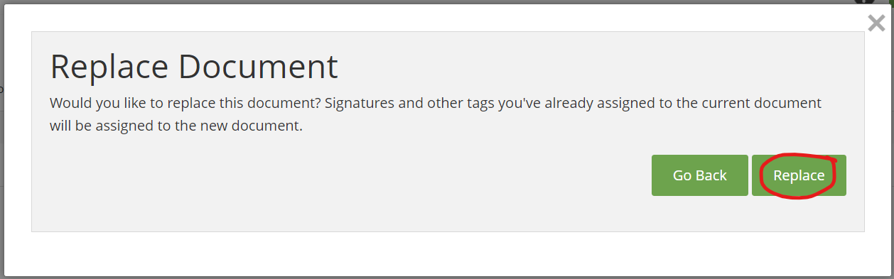Choose the green Go Back option
Viewport: 894px width, 279px height.
point(700,175)
